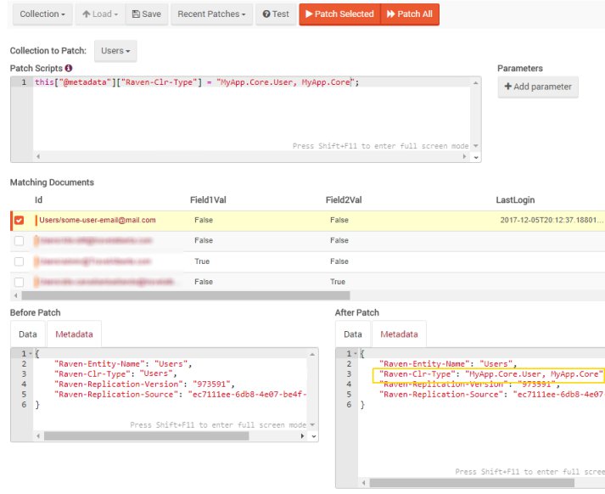The width and height of the screenshot is (605, 494).
Task: Click the Load dropdown button
Action: coord(100,14)
